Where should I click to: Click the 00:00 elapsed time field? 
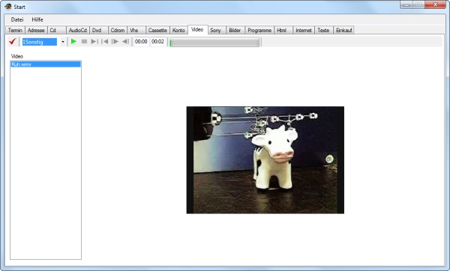(141, 41)
